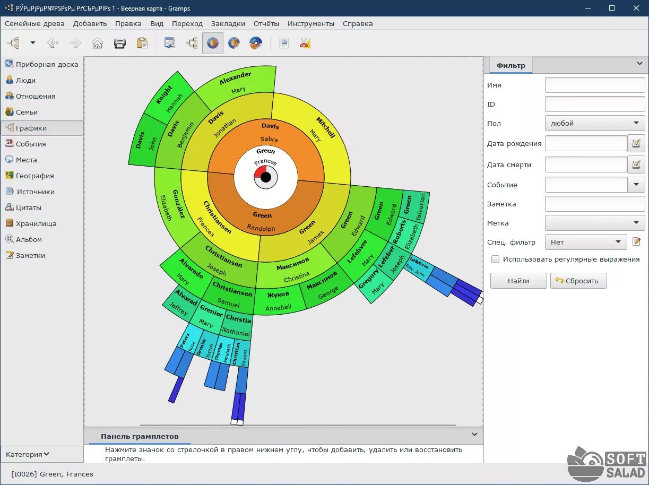Open События category in the sidebar
Screen dimensions: 649x485
click(x=42, y=144)
